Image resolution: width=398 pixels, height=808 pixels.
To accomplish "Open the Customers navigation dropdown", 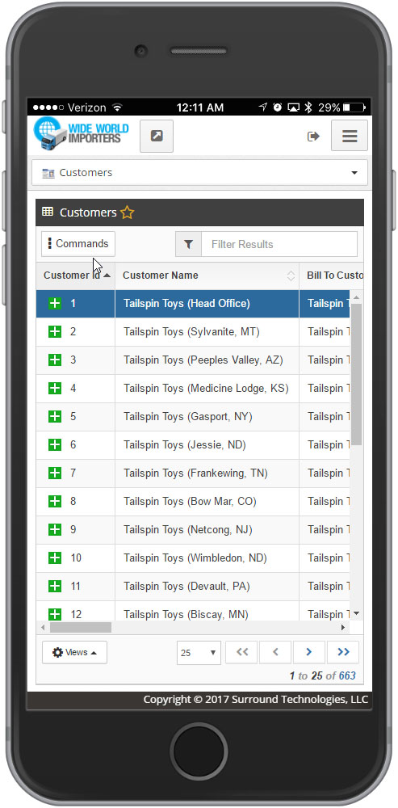I will (199, 173).
